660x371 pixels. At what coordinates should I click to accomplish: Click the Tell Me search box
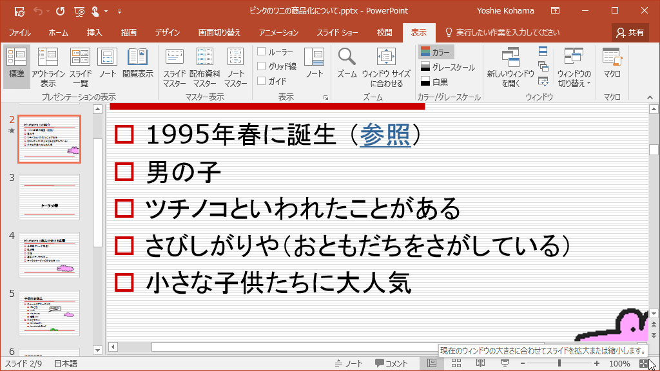point(503,33)
